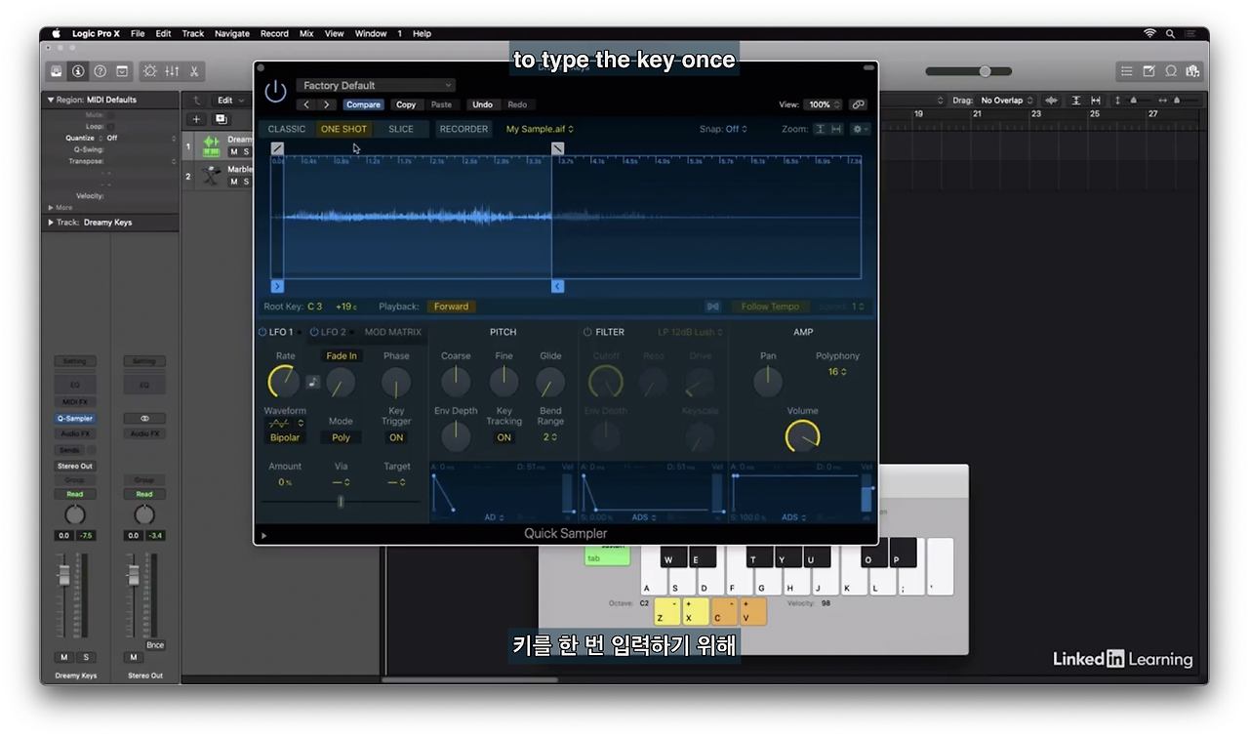Click the Copy button in plug-in header
This screenshot has width=1249, height=738.
(x=406, y=104)
